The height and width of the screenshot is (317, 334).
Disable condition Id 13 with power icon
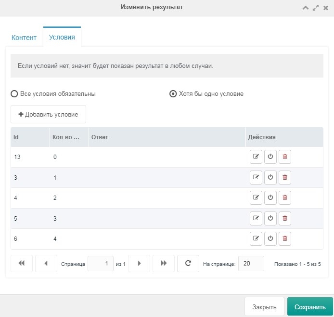tap(270, 157)
